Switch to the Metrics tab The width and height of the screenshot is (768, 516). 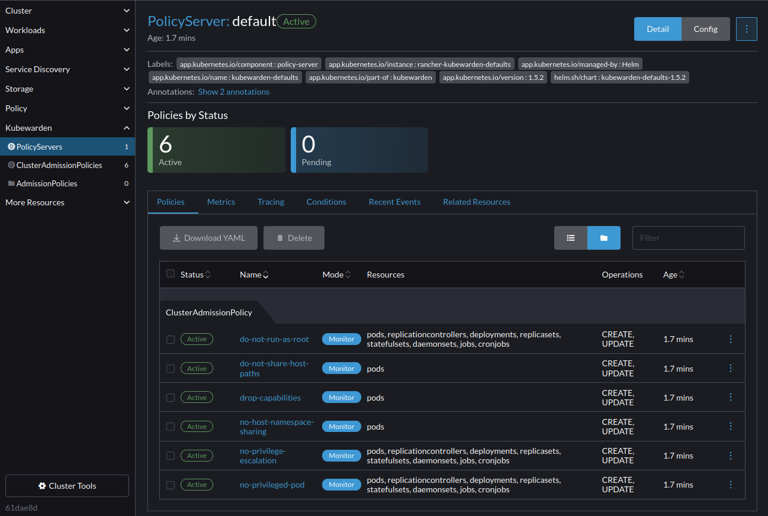point(221,202)
